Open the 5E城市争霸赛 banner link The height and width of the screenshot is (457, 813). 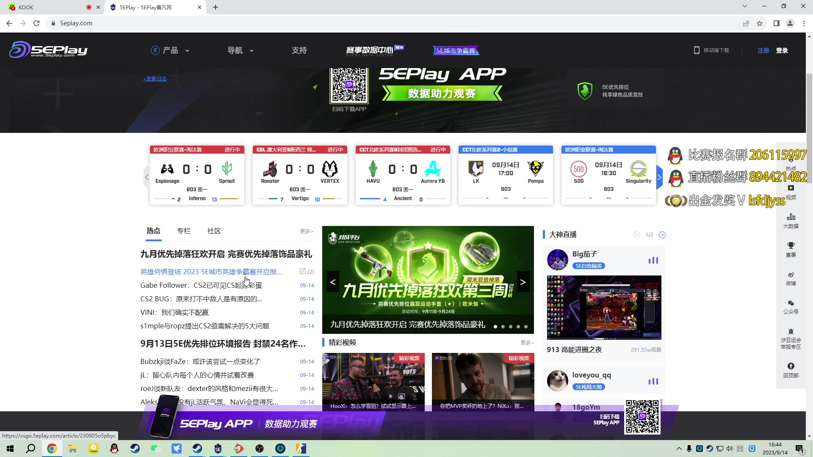(456, 50)
